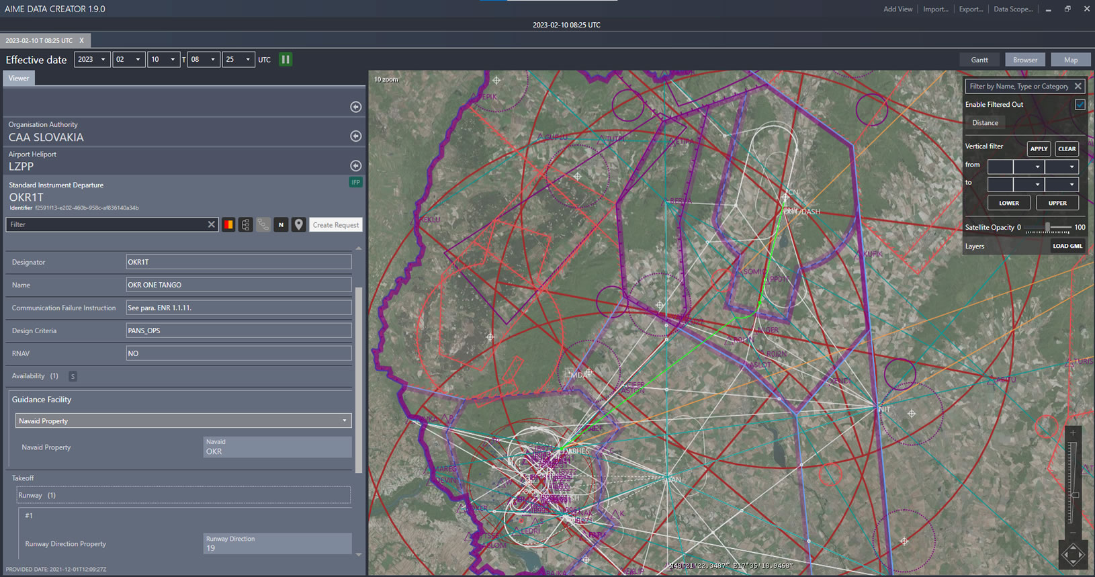
Task: Toggle the Enable Filtered Out checkbox
Action: (x=1080, y=105)
